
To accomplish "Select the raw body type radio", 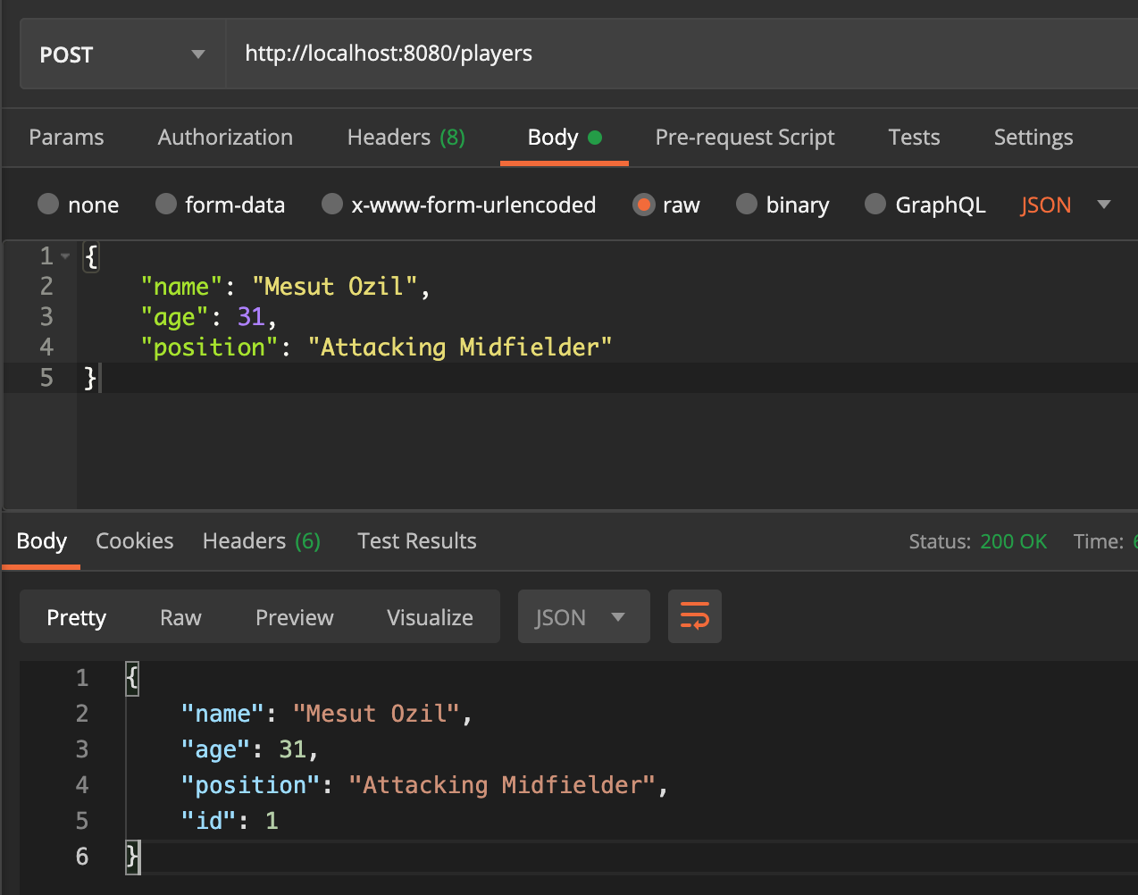I will tap(643, 205).
